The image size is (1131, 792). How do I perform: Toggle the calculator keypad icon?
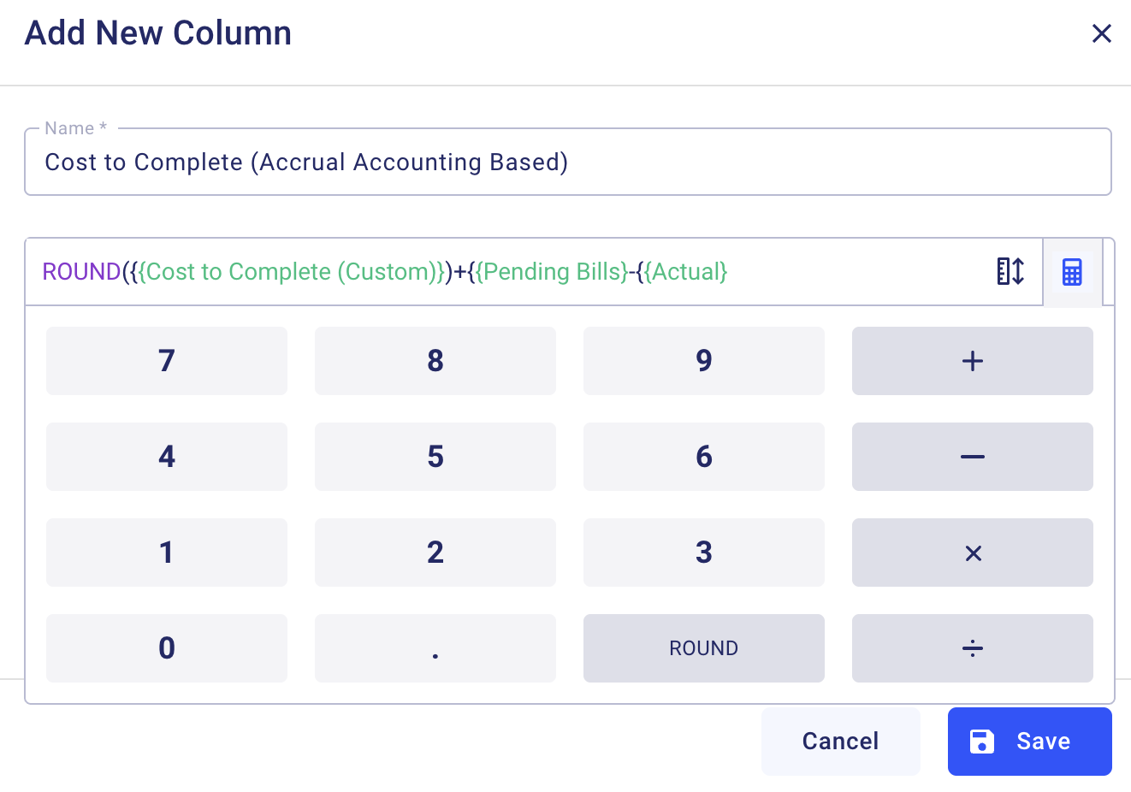1072,272
